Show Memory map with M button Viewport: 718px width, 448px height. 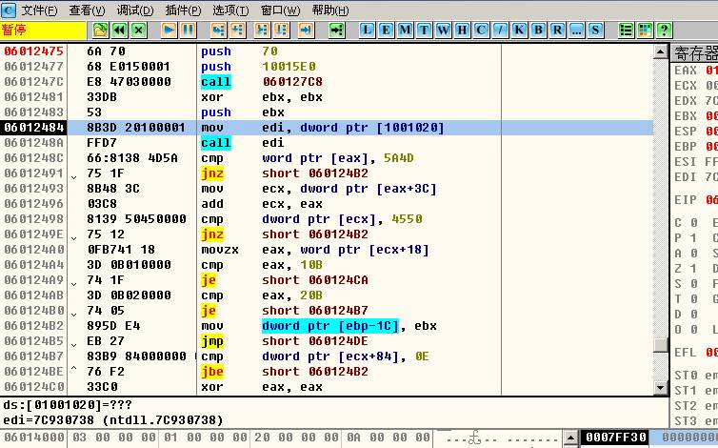pyautogui.click(x=406, y=31)
